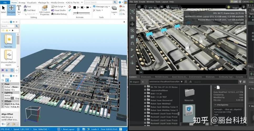Click the catalog Search input field

click(x=8, y=26)
